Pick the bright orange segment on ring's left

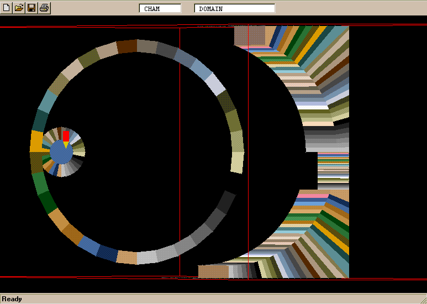coord(36,141)
